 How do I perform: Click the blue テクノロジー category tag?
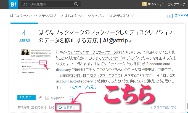(x=27, y=97)
